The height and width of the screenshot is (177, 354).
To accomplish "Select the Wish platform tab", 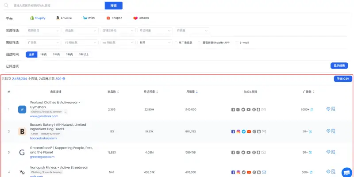I will 89,18.
